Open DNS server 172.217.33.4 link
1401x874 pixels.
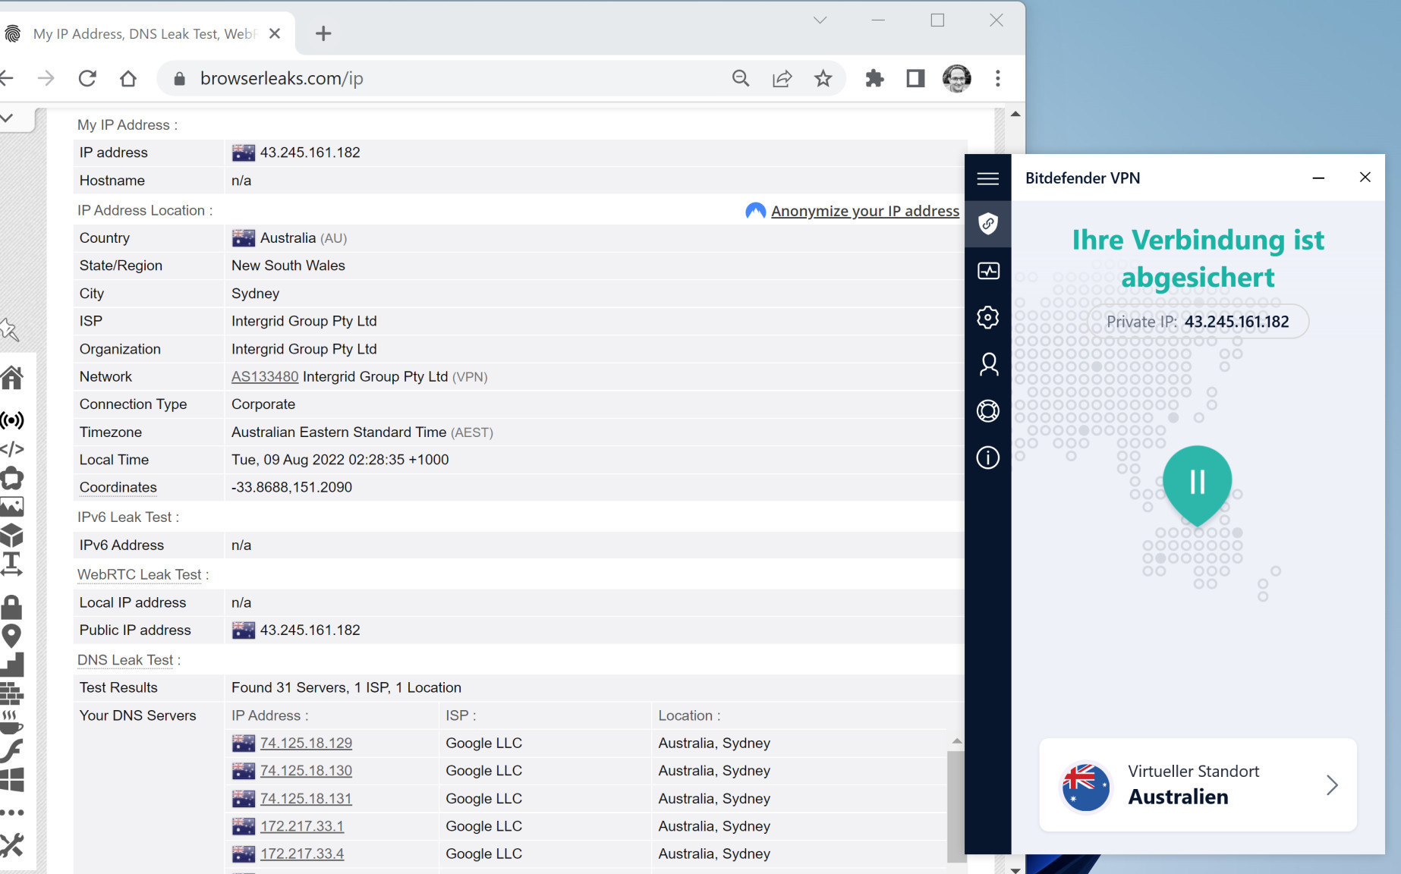tap(302, 854)
